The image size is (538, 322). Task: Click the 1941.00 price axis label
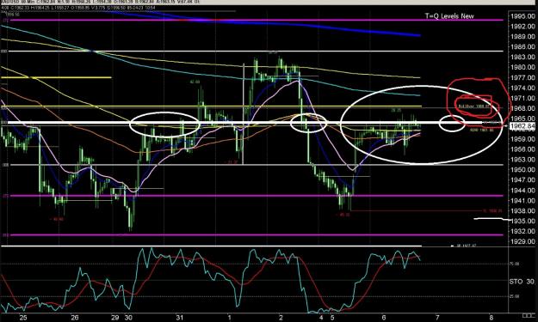click(x=523, y=201)
